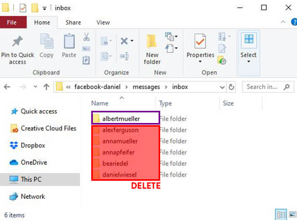Click the Rename icon in Organize

124,56
